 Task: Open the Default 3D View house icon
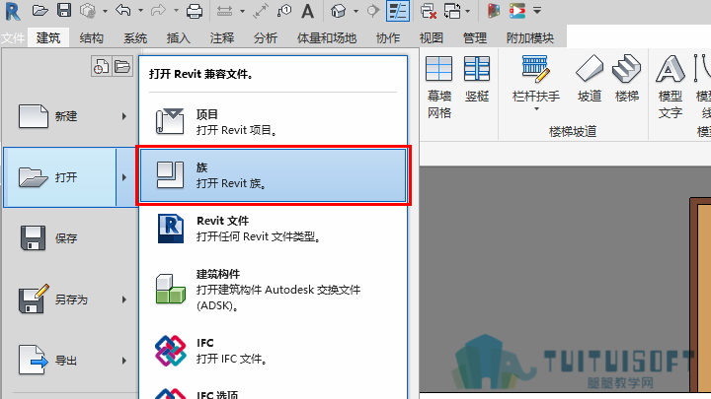point(339,11)
